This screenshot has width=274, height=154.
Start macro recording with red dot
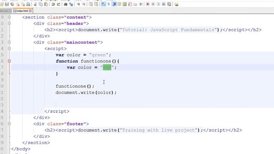tap(148, 4)
